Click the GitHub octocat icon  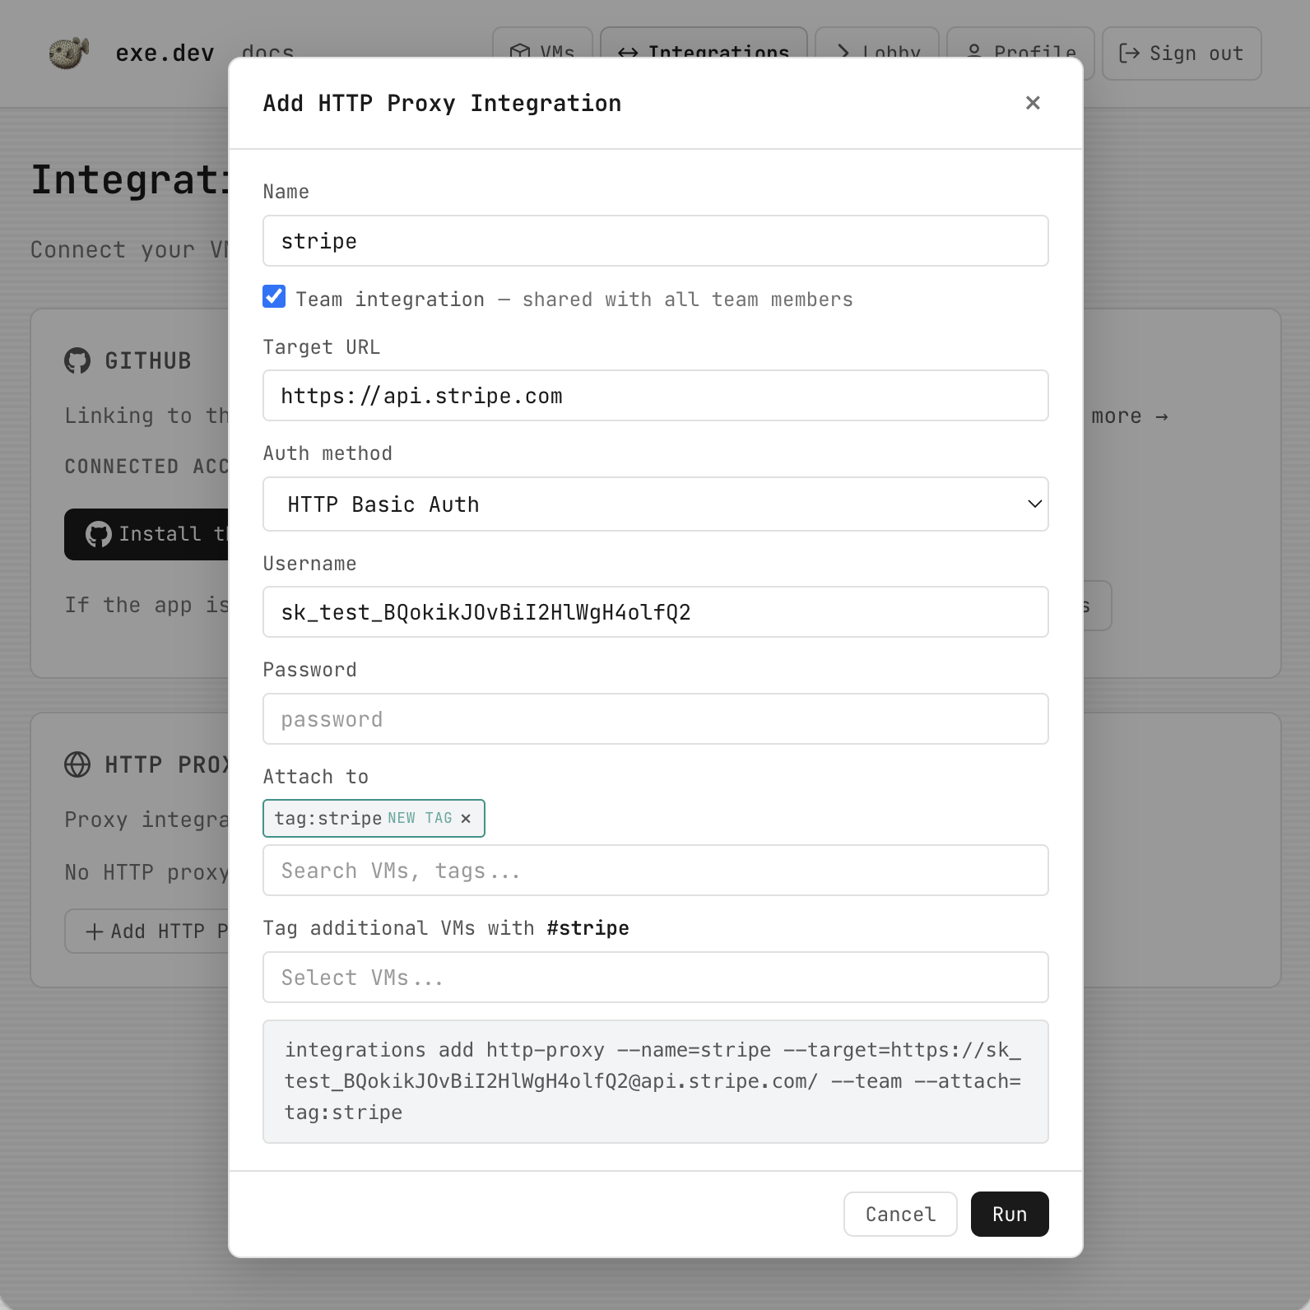[x=77, y=360]
